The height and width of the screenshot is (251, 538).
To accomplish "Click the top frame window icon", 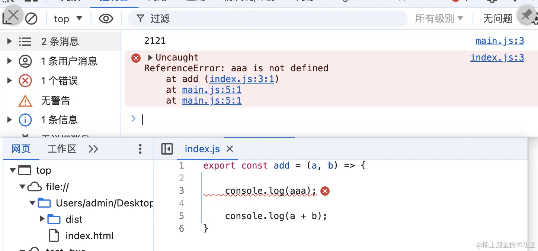I will (x=25, y=170).
